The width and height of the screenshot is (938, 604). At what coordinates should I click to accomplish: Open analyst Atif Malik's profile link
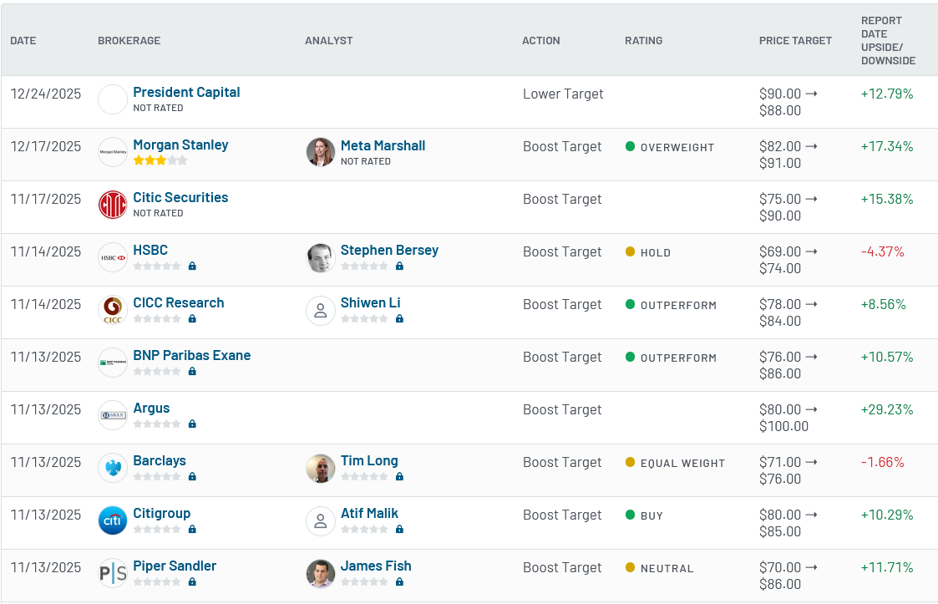pos(369,514)
